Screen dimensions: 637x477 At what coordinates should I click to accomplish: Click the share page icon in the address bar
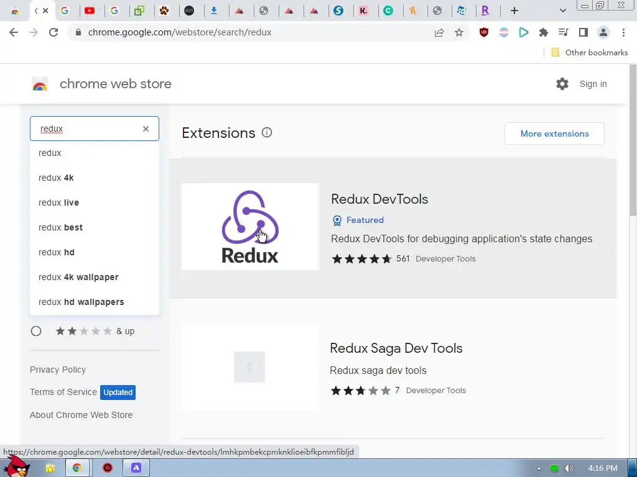439,32
